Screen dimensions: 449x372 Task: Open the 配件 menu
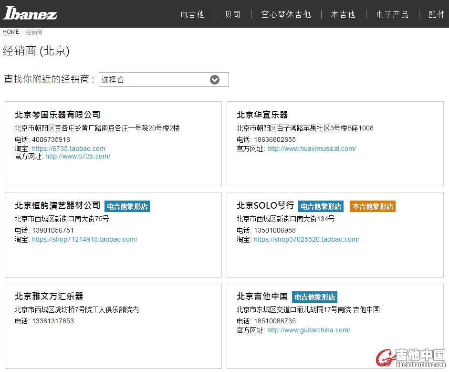click(436, 14)
